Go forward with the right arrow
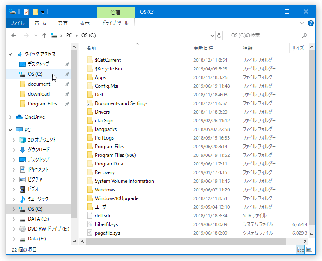322x261 pixels. tap(26, 35)
